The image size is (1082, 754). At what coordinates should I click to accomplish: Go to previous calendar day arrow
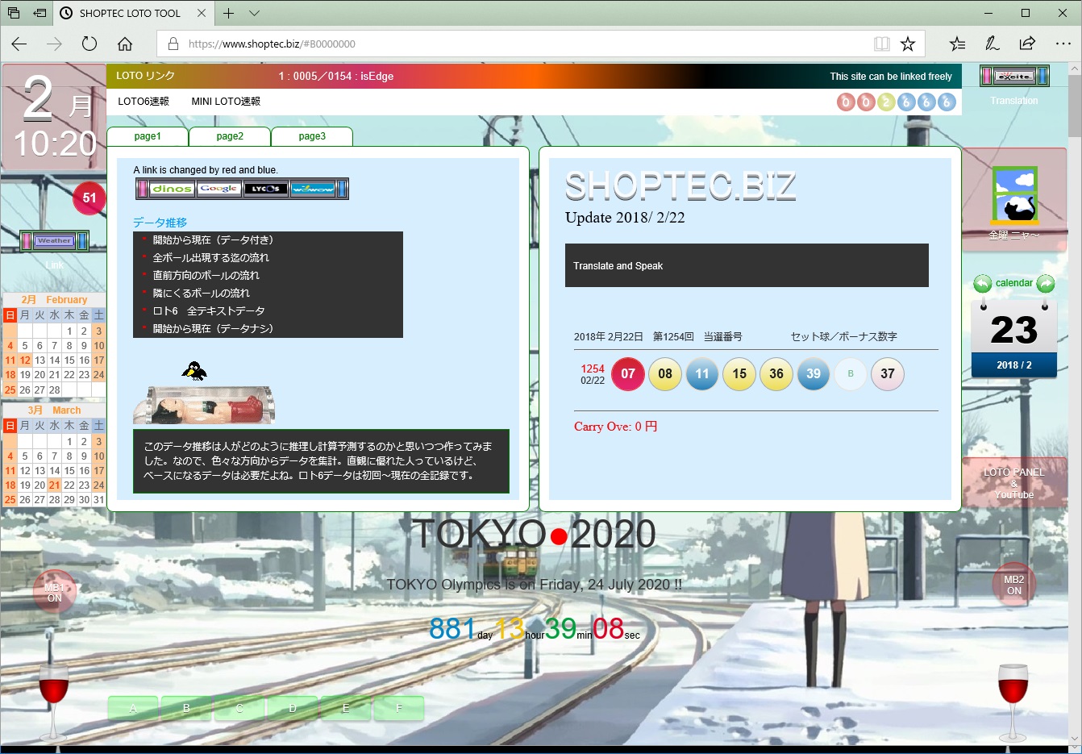click(x=982, y=284)
